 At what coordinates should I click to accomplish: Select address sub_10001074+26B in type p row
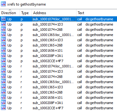pos(48,30)
